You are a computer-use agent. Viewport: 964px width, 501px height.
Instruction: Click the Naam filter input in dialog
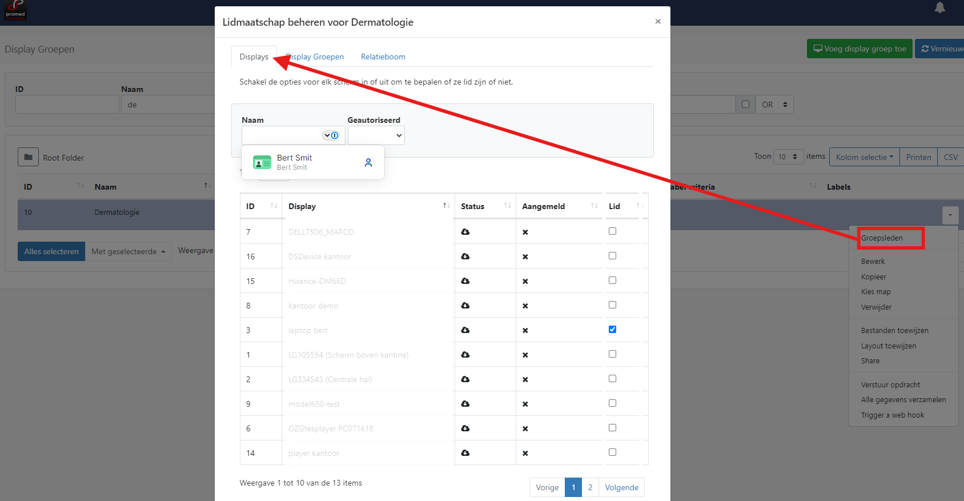[282, 135]
